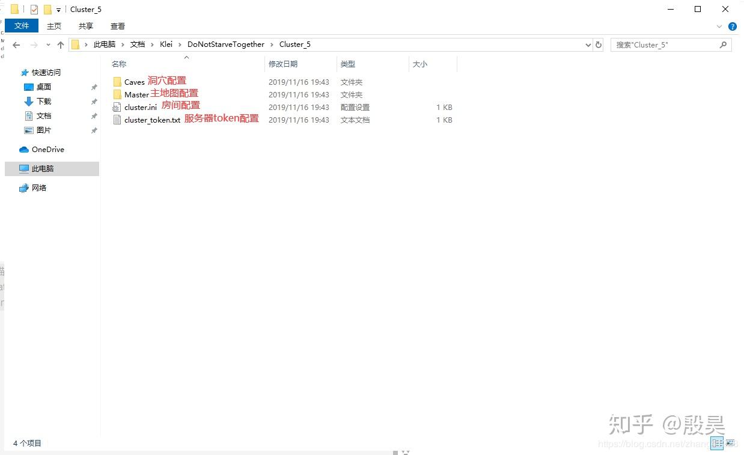The height and width of the screenshot is (455, 744).
Task: Open the Help question-mark icon
Action: 733,26
